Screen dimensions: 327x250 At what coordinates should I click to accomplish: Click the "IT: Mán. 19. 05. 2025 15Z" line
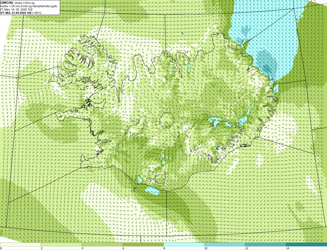point(17,9)
